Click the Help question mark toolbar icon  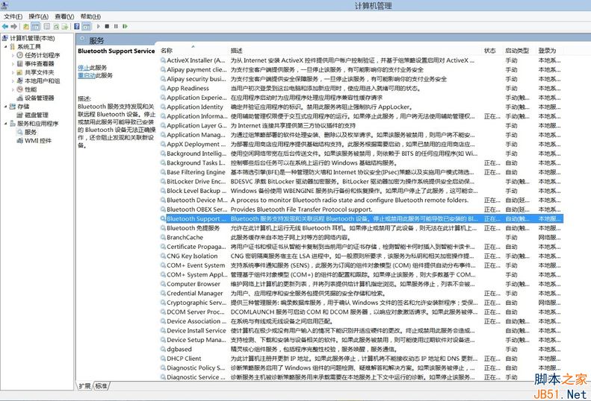tap(76, 26)
